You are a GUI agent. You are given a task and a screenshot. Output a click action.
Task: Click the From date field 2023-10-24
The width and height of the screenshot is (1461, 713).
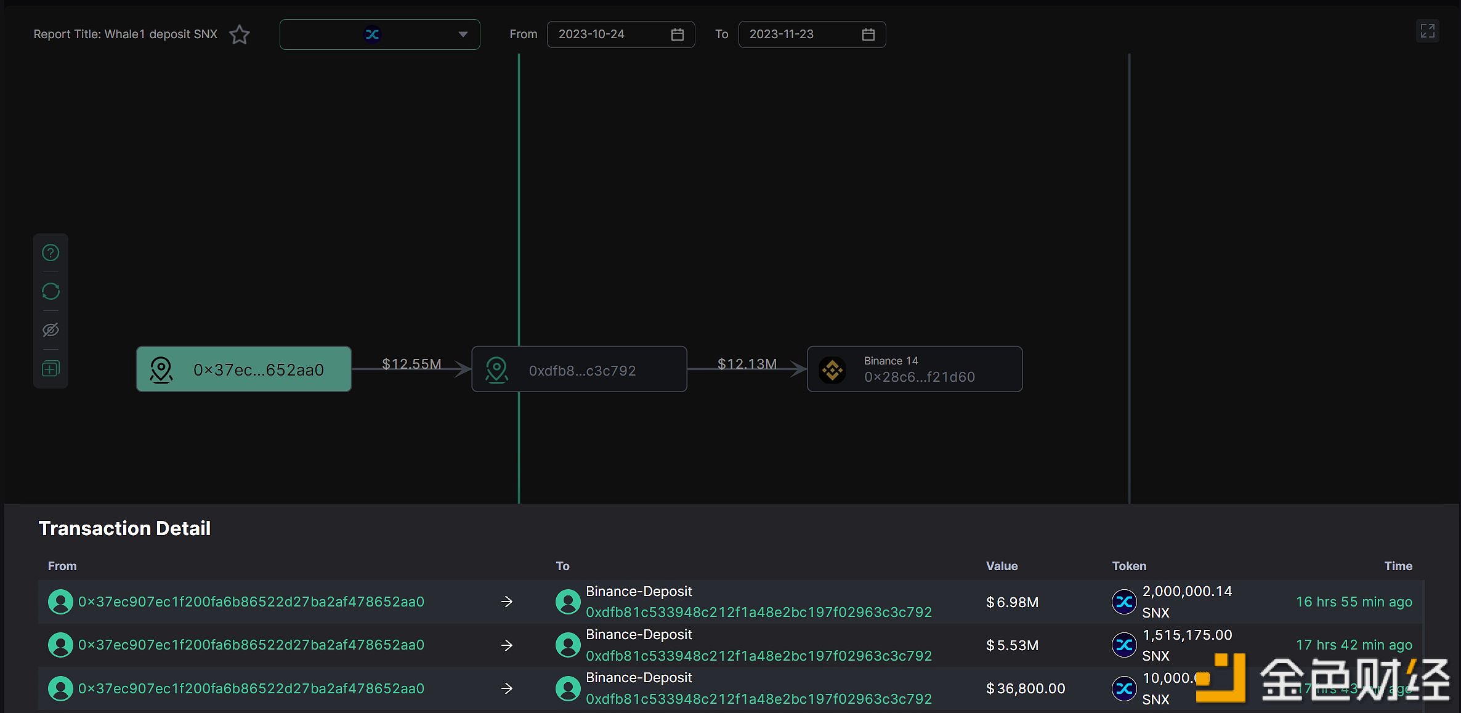click(621, 34)
